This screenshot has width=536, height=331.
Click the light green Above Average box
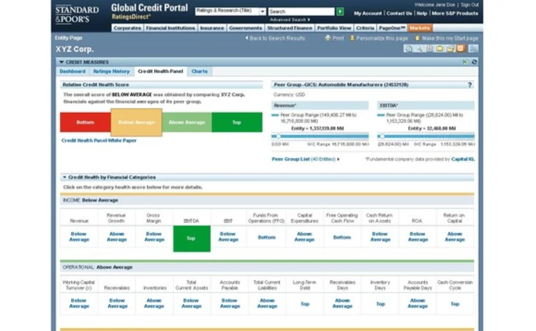[x=187, y=122]
